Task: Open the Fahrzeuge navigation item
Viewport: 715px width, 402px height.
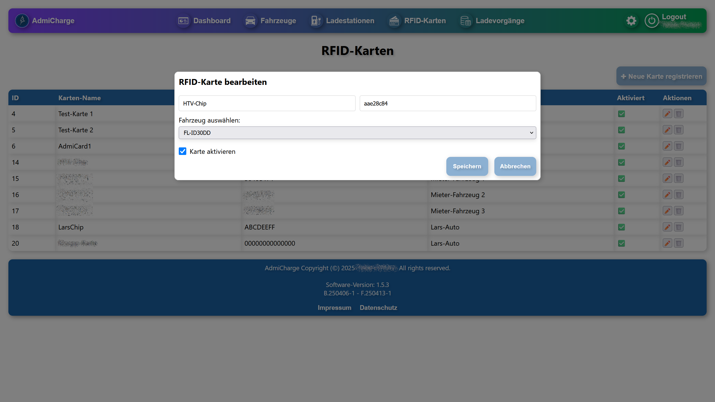Action: pyautogui.click(x=270, y=21)
